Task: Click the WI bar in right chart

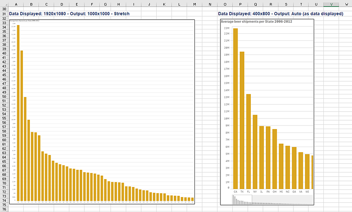Action: coord(307,171)
